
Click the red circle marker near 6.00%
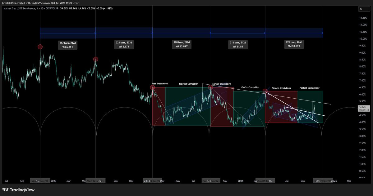265,91
